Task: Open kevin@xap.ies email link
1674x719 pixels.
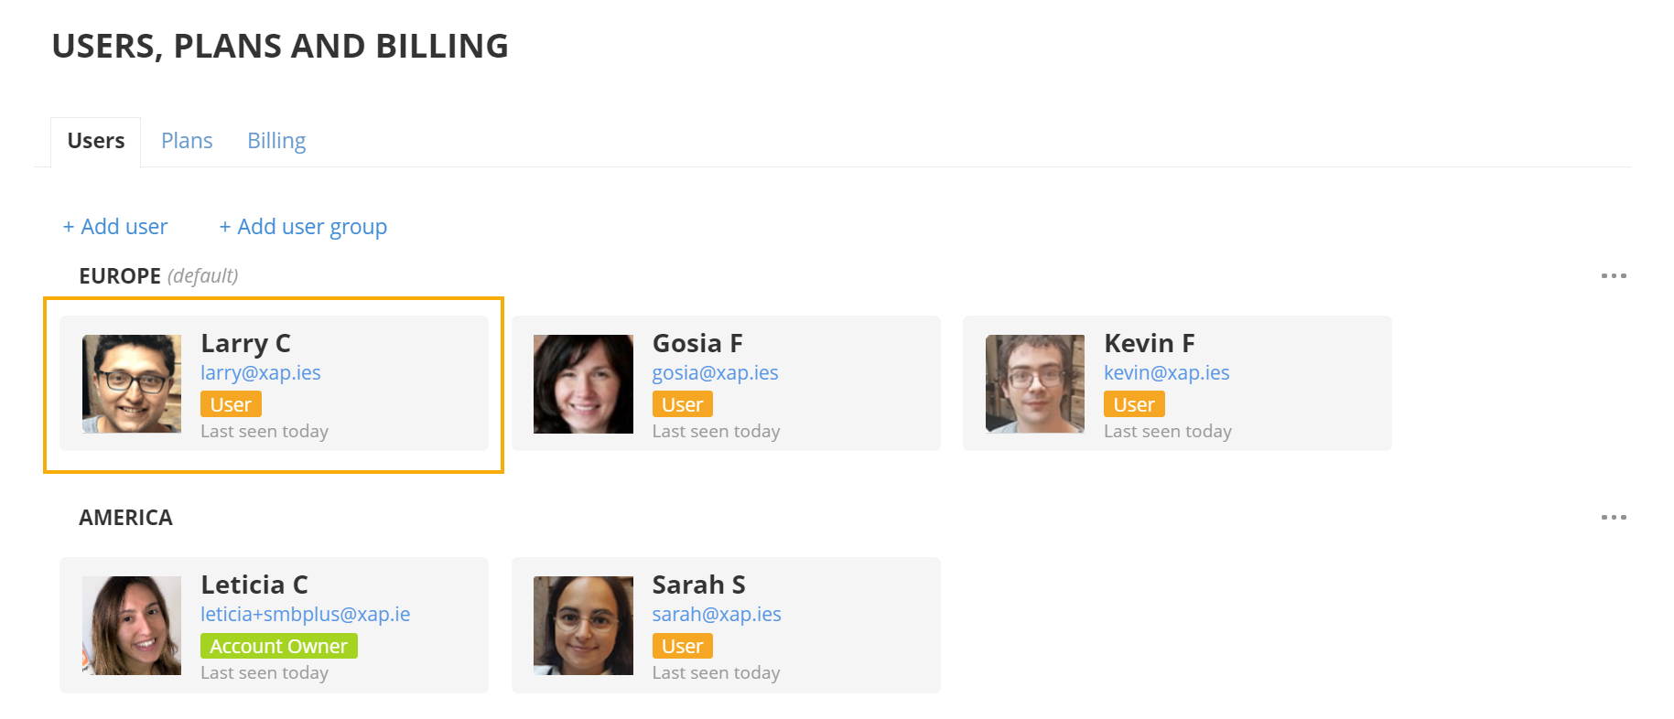Action: pyautogui.click(x=1166, y=372)
